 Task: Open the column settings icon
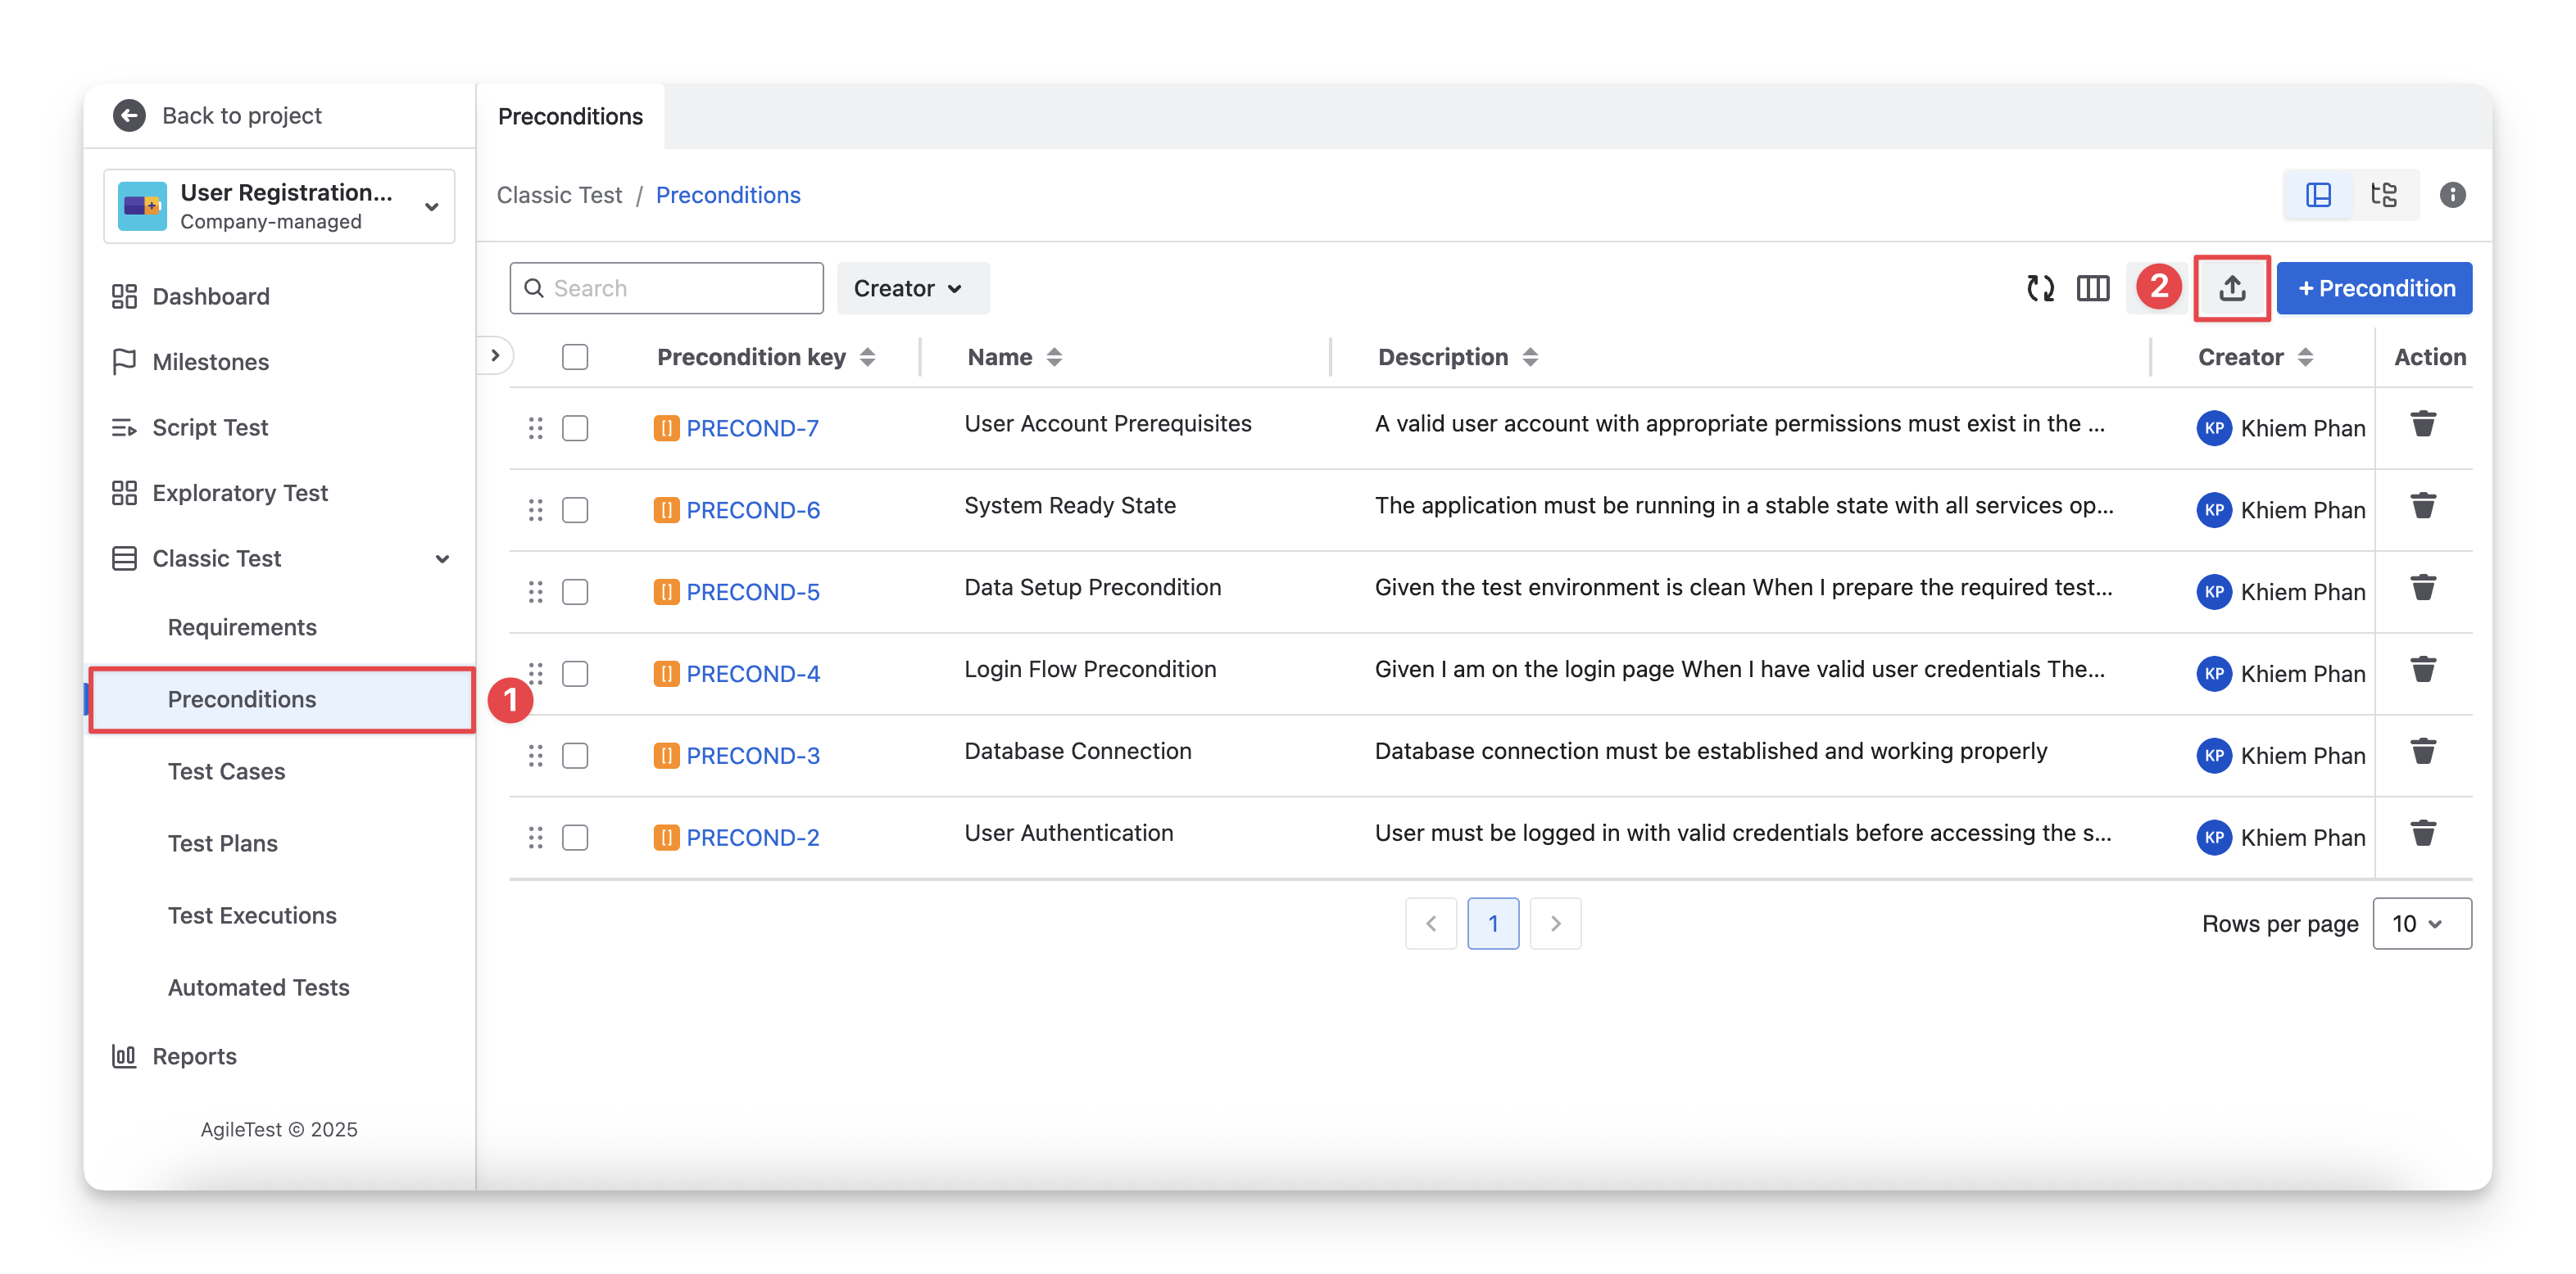point(2092,289)
